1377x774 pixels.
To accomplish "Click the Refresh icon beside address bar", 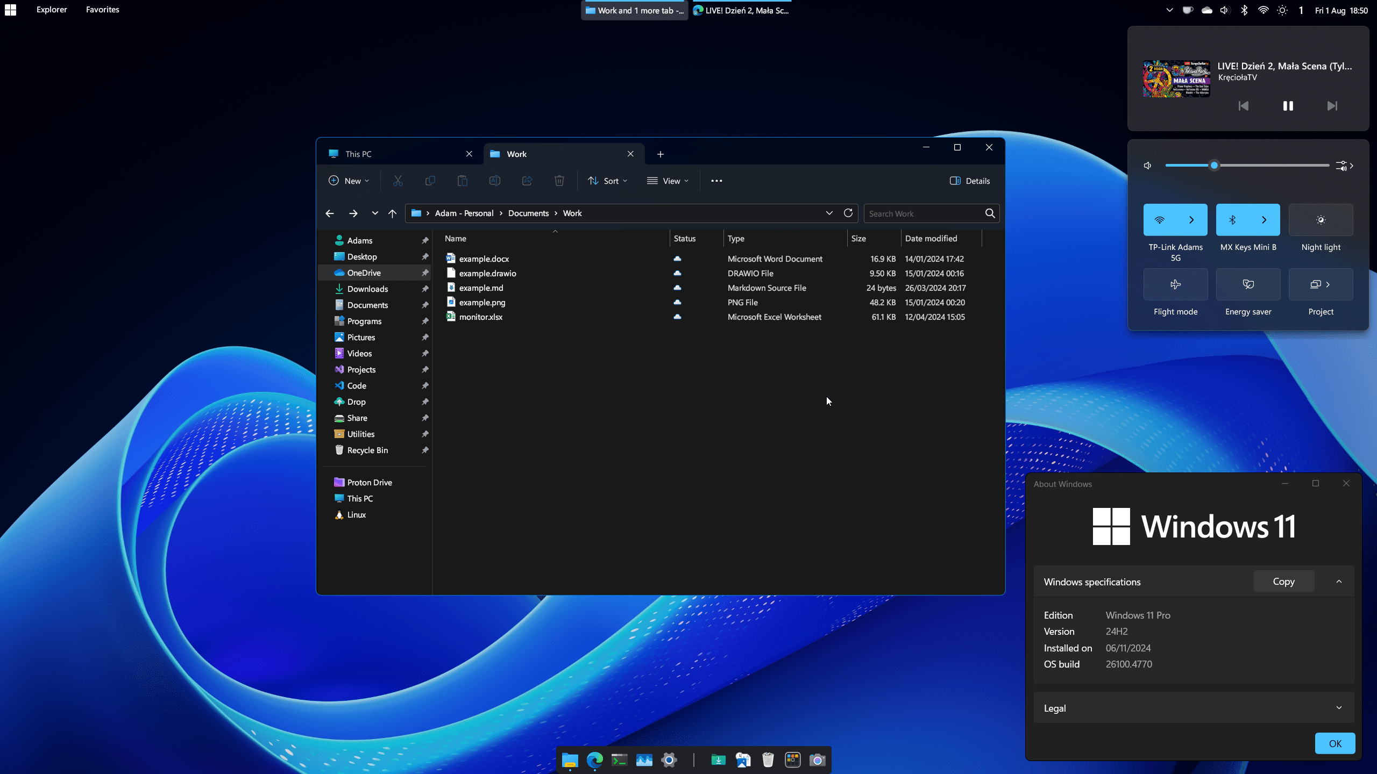I will [x=848, y=213].
